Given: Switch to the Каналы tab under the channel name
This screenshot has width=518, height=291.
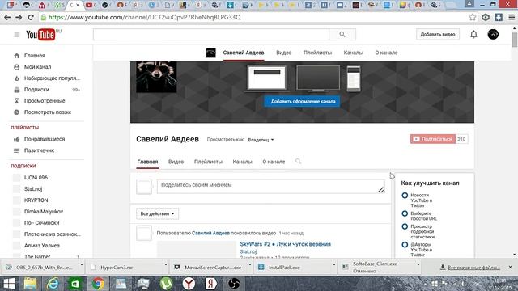Looking at the screenshot, I should pos(242,162).
